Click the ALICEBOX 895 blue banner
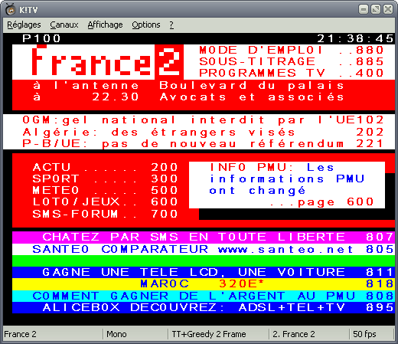The width and height of the screenshot is (398, 344). [204, 307]
